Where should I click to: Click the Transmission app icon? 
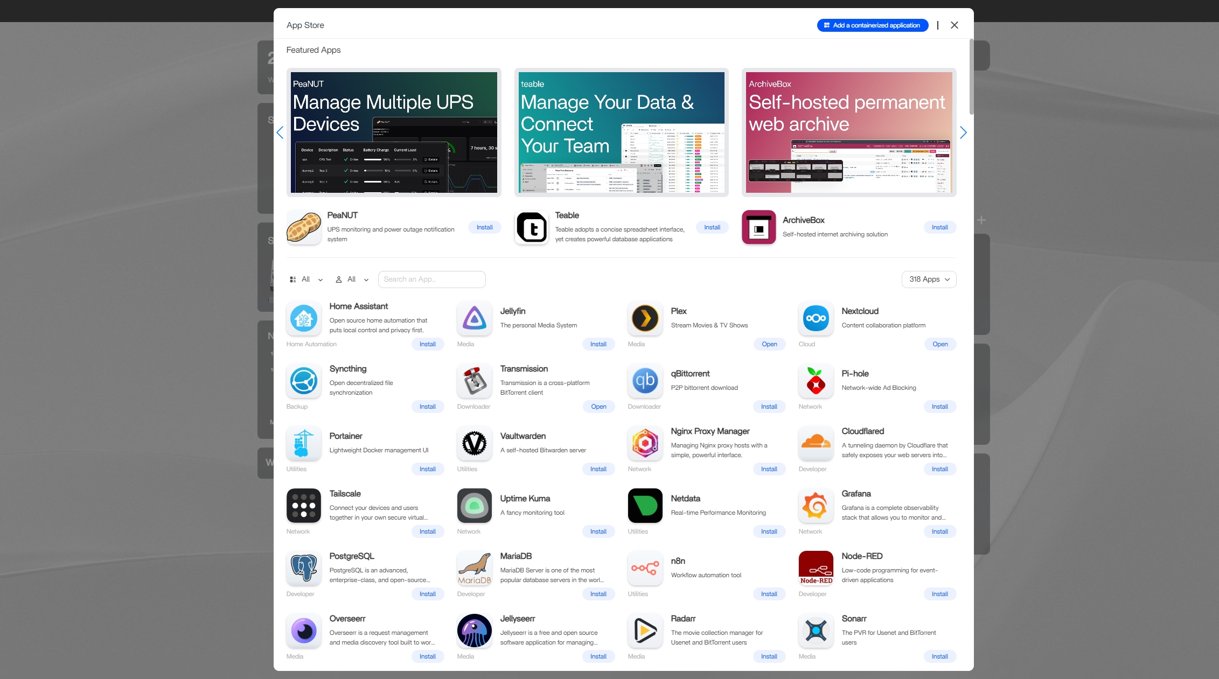[475, 381]
